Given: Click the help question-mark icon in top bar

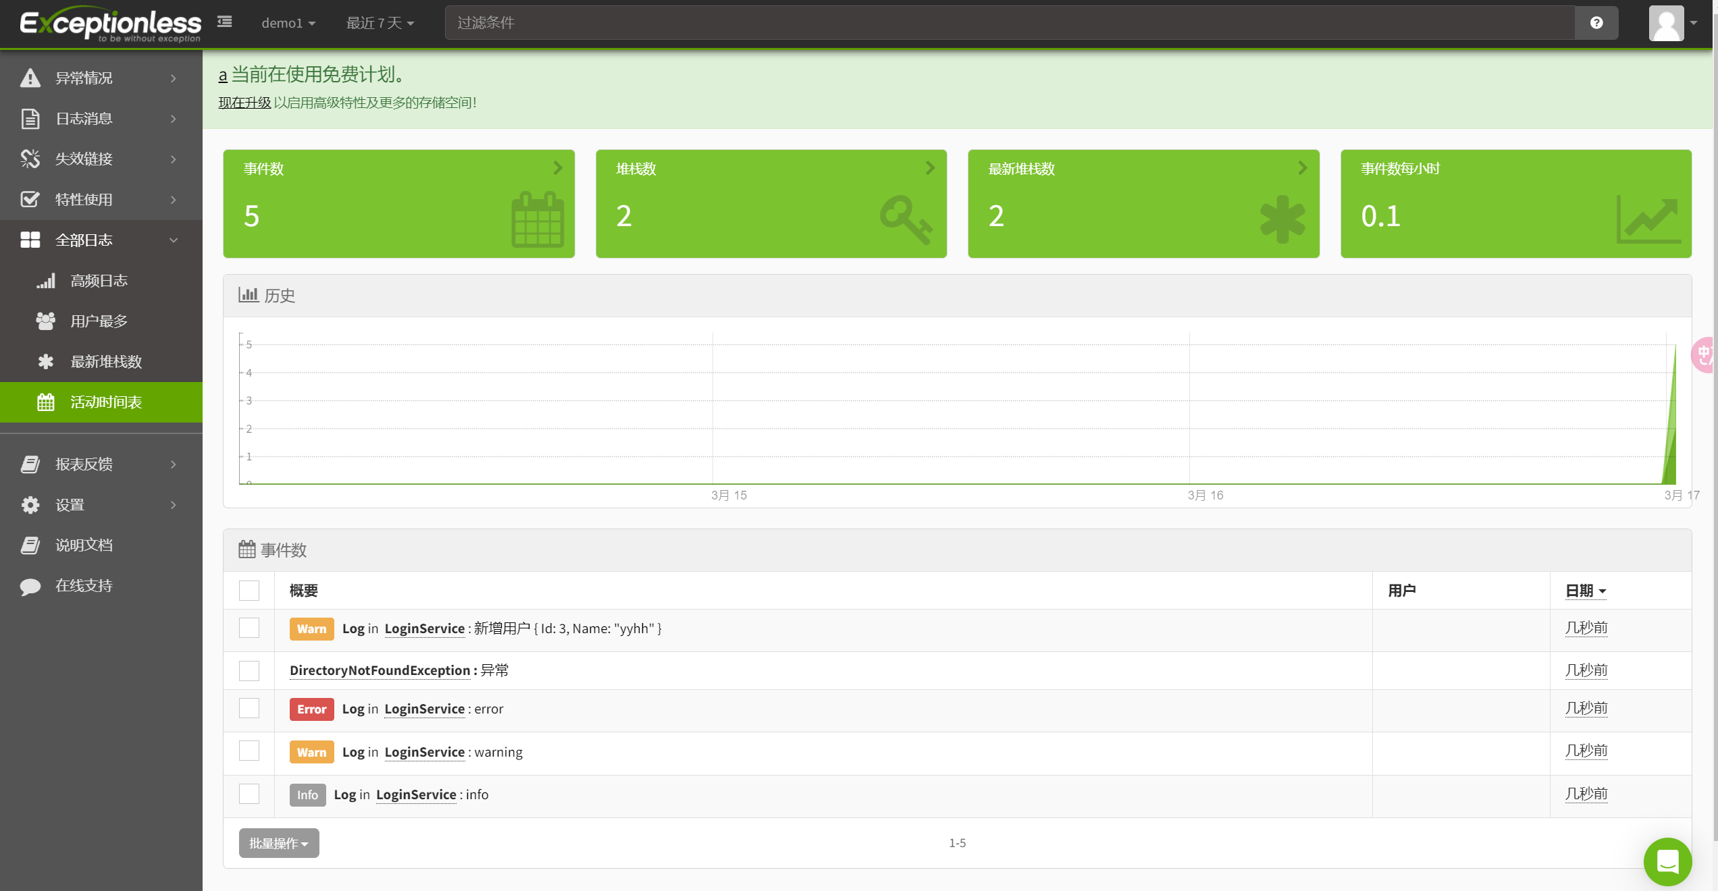Looking at the screenshot, I should click(x=1596, y=22).
